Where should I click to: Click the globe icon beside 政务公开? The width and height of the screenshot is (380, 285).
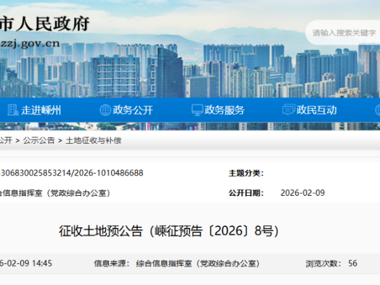click(105, 110)
